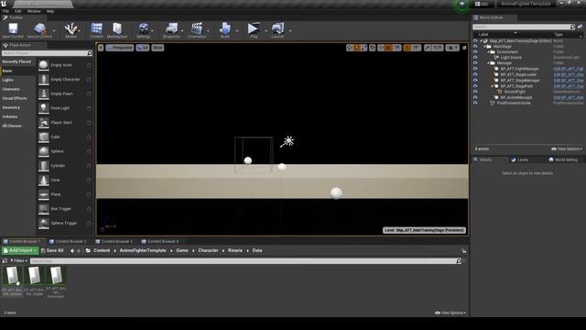The width and height of the screenshot is (586, 330).
Task: Click Edit BP_AFT link for FightManager
Action: (x=568, y=69)
